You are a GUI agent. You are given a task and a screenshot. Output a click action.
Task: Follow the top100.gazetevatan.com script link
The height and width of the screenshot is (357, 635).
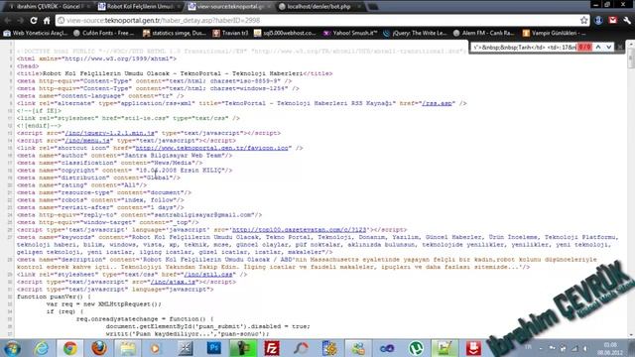click(x=300, y=229)
